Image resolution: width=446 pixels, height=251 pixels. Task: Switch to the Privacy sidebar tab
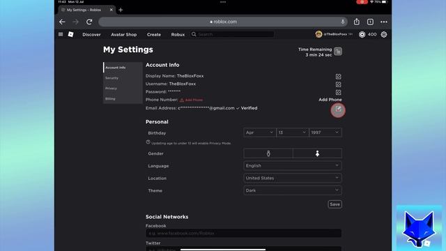point(123,89)
